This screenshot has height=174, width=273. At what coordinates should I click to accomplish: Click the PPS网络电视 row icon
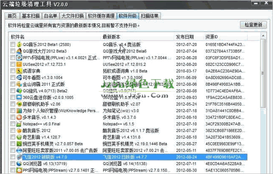point(19,170)
